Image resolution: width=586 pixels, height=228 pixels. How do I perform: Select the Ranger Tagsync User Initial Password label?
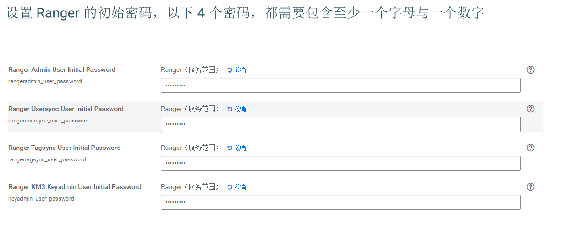(65, 148)
